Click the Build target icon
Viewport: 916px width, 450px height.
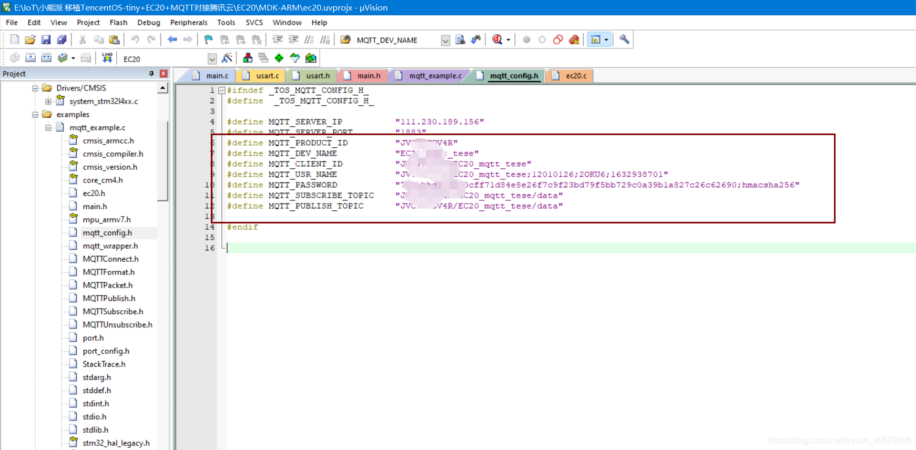click(30, 58)
